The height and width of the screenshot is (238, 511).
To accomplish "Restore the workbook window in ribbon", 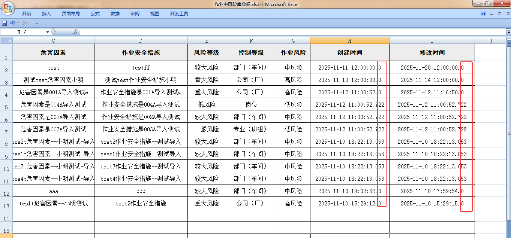I will 499,13.
